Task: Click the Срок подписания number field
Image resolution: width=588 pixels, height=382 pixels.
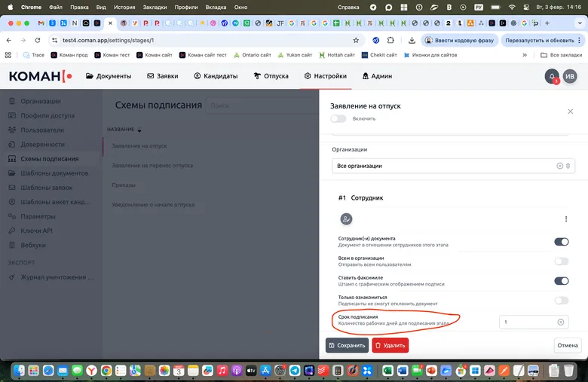Action: (x=528, y=322)
